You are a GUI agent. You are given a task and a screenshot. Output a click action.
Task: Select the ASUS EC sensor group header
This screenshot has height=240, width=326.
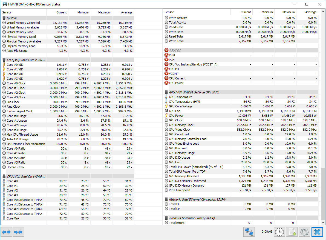175,50
